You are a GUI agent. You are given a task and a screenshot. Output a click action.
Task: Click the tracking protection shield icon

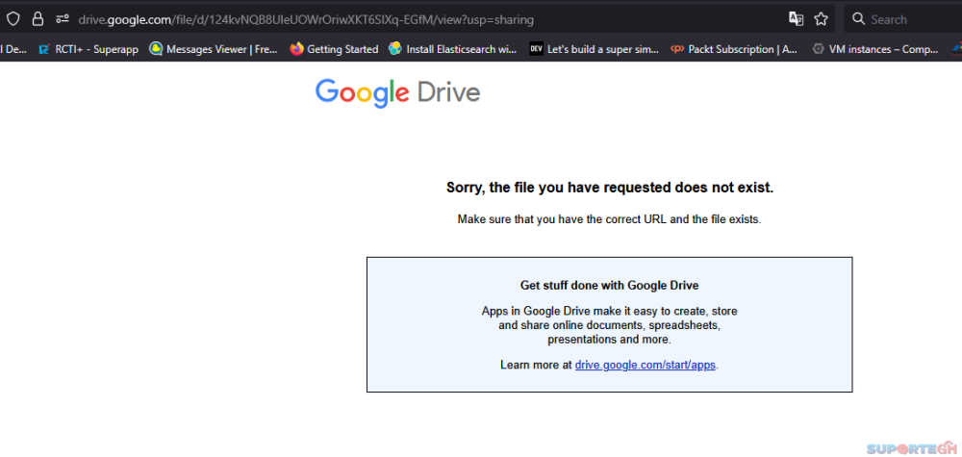coord(13,18)
